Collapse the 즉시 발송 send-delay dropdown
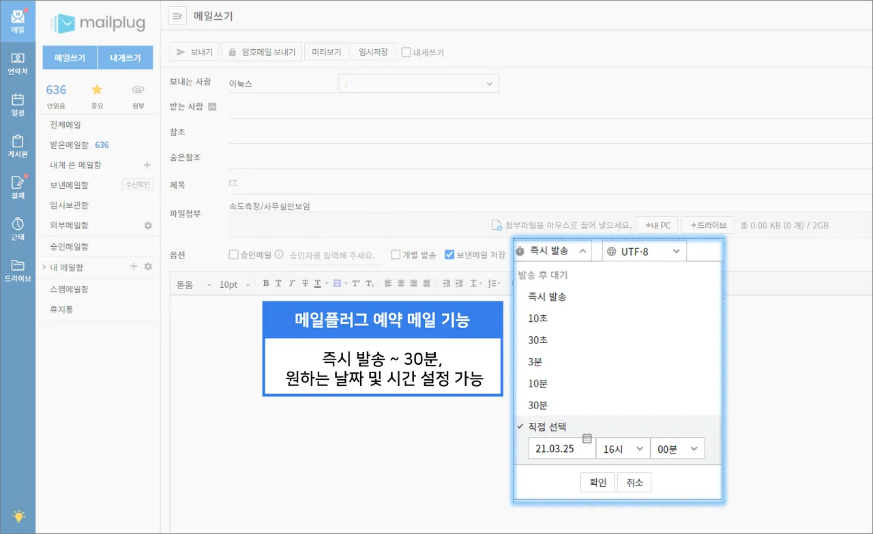 pos(552,251)
